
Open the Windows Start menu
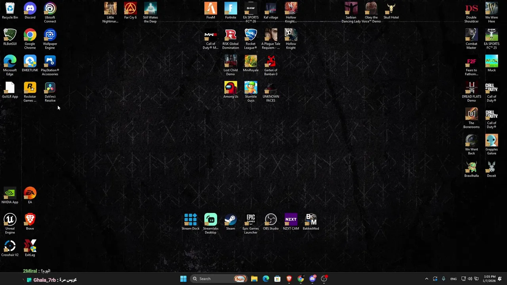pos(183,279)
